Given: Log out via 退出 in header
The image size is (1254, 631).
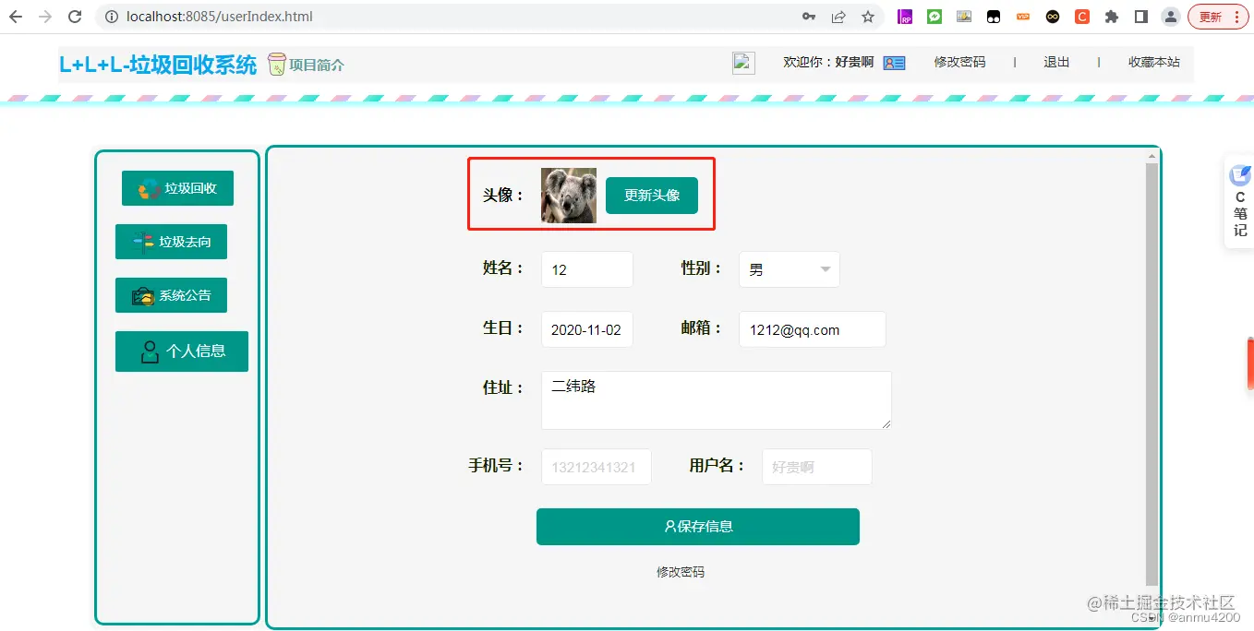Looking at the screenshot, I should pyautogui.click(x=1056, y=62).
